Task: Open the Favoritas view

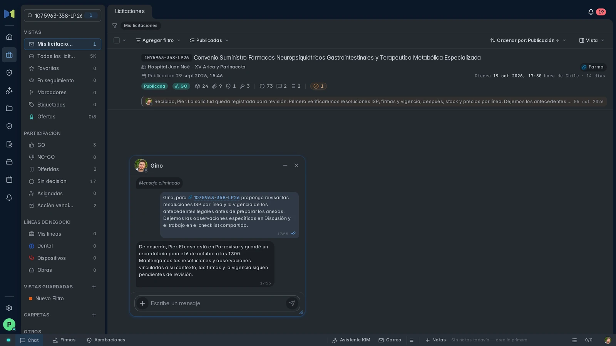Action: [x=62, y=68]
